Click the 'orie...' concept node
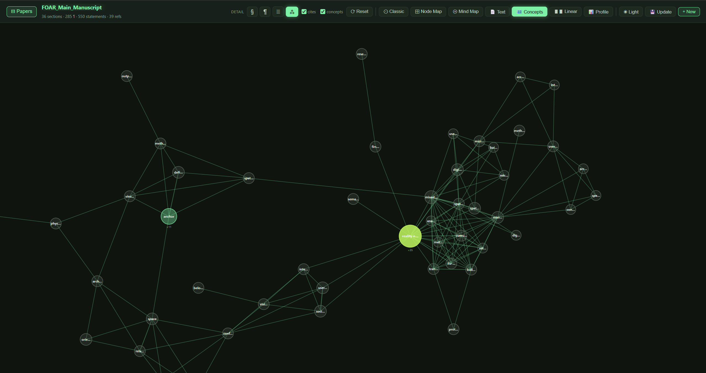This screenshot has width=706, height=373. (86, 340)
